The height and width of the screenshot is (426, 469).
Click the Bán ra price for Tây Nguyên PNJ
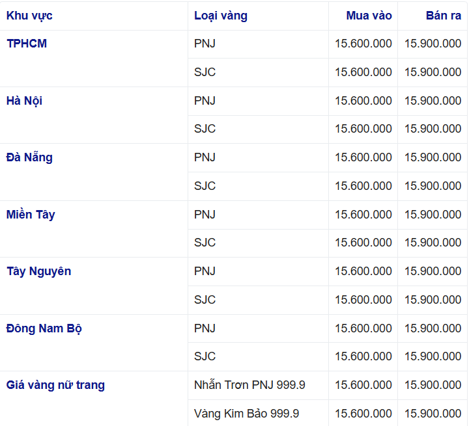click(433, 271)
